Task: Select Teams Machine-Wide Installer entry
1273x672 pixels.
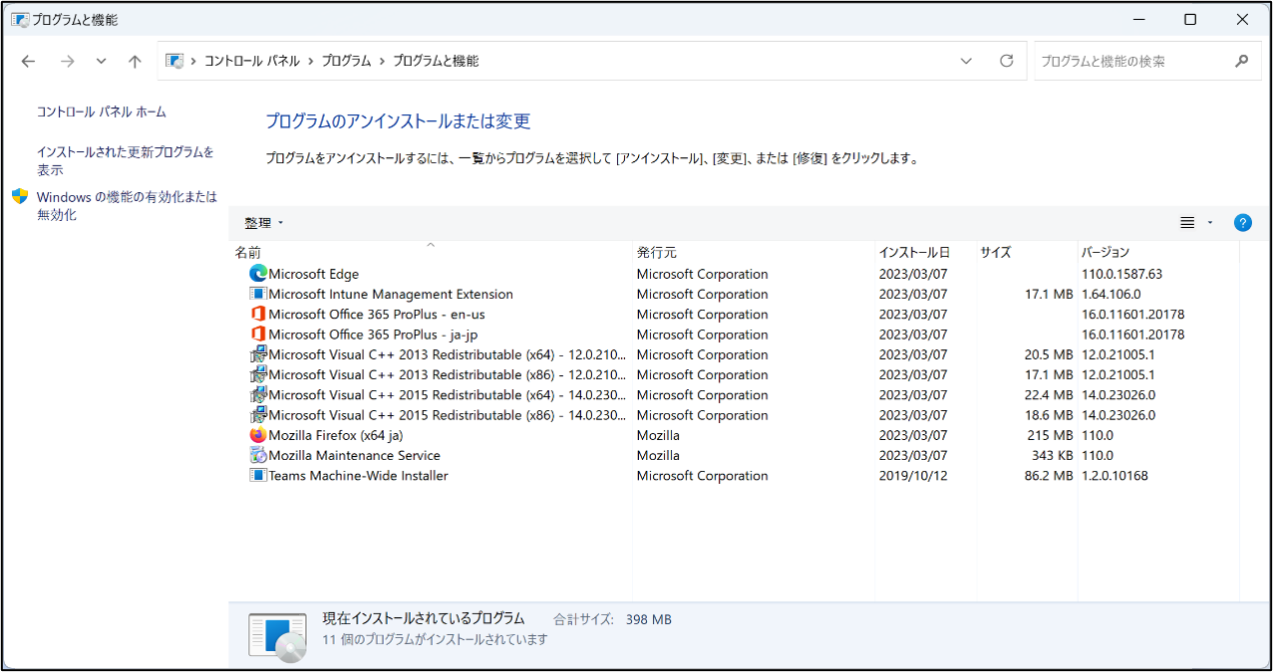Action: click(x=358, y=476)
